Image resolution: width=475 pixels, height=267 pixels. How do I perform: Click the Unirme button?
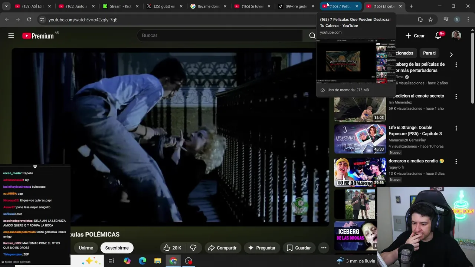coord(86,248)
